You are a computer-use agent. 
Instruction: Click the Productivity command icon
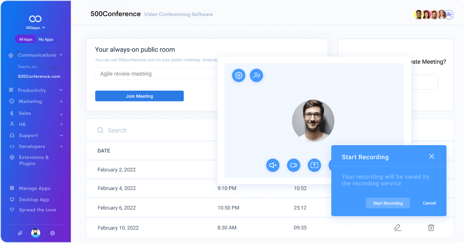pos(11,90)
